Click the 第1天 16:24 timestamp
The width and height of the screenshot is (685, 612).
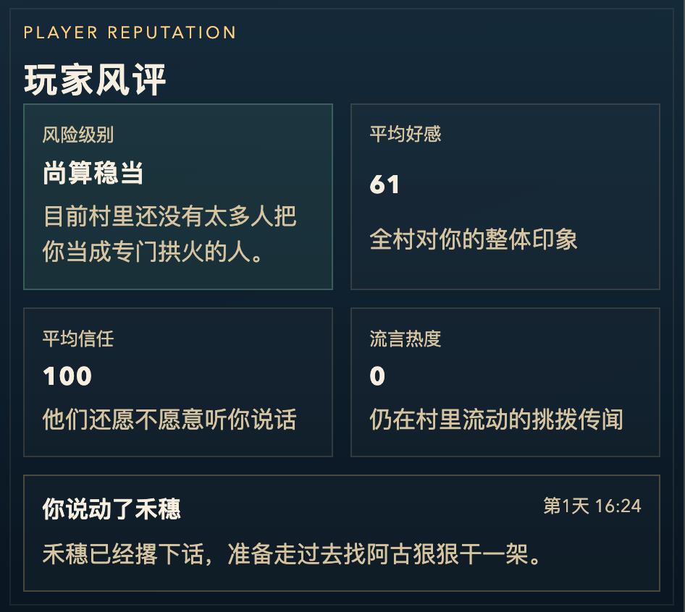coord(592,506)
